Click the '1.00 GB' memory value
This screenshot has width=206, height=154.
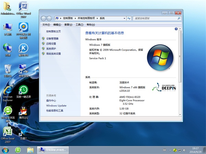pos(124,109)
